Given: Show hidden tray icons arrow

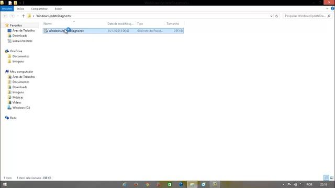Looking at the screenshot, I should pyautogui.click(x=284, y=184).
